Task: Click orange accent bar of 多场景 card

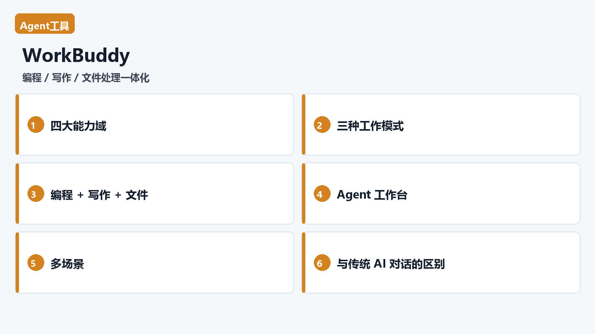Action: coord(17,263)
